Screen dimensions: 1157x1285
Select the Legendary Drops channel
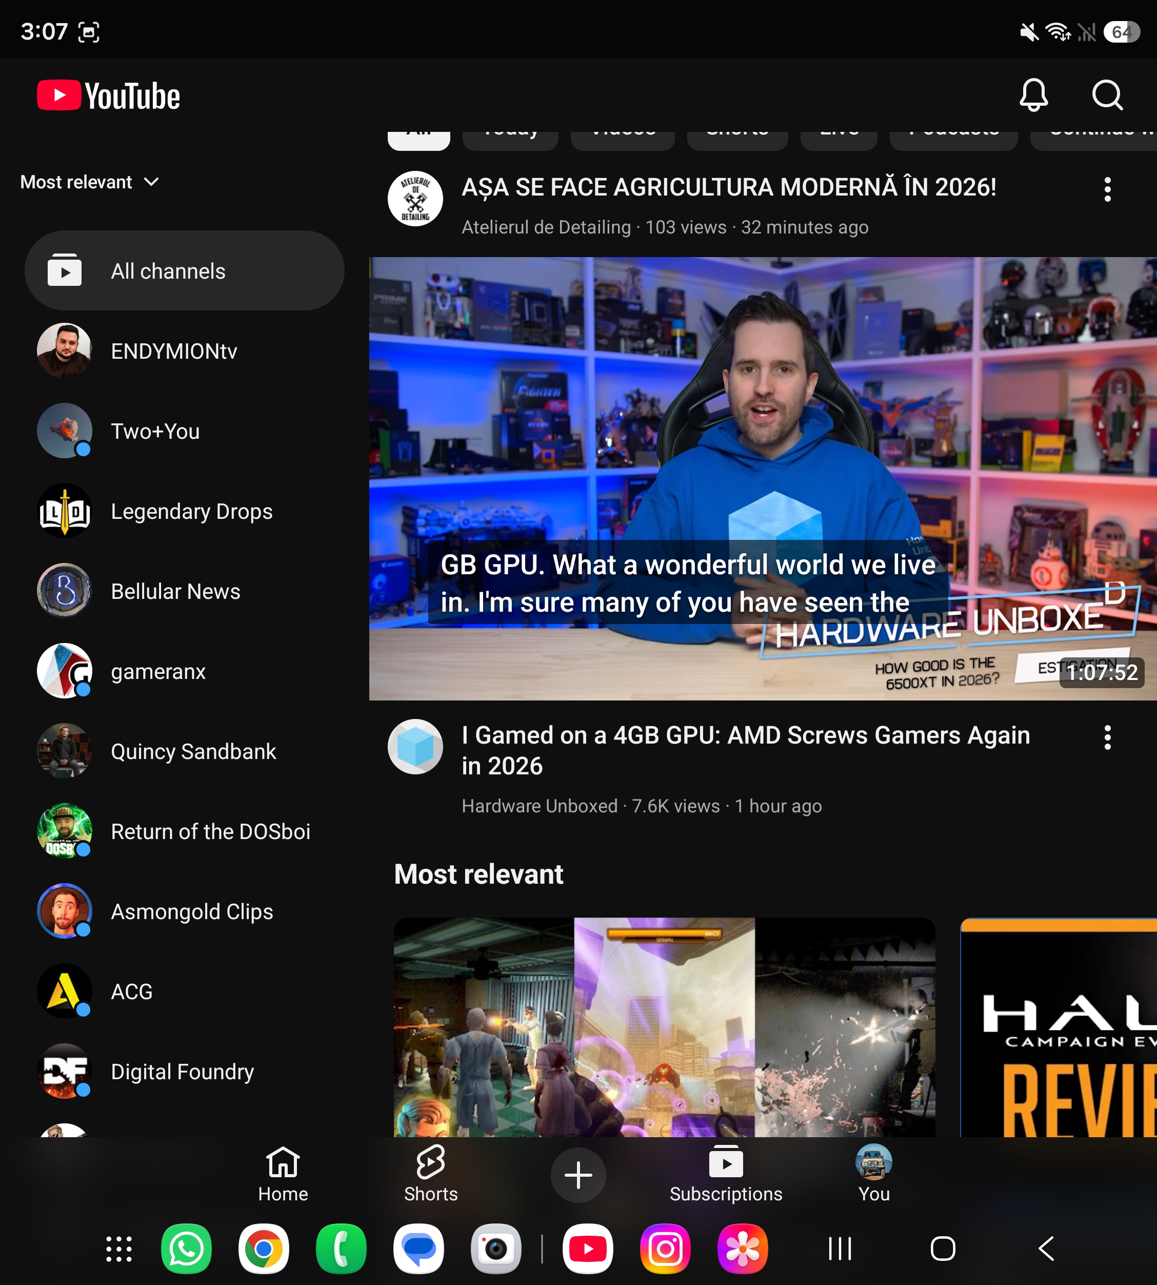184,511
